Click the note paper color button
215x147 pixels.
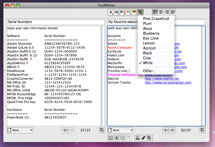tap(140, 12)
